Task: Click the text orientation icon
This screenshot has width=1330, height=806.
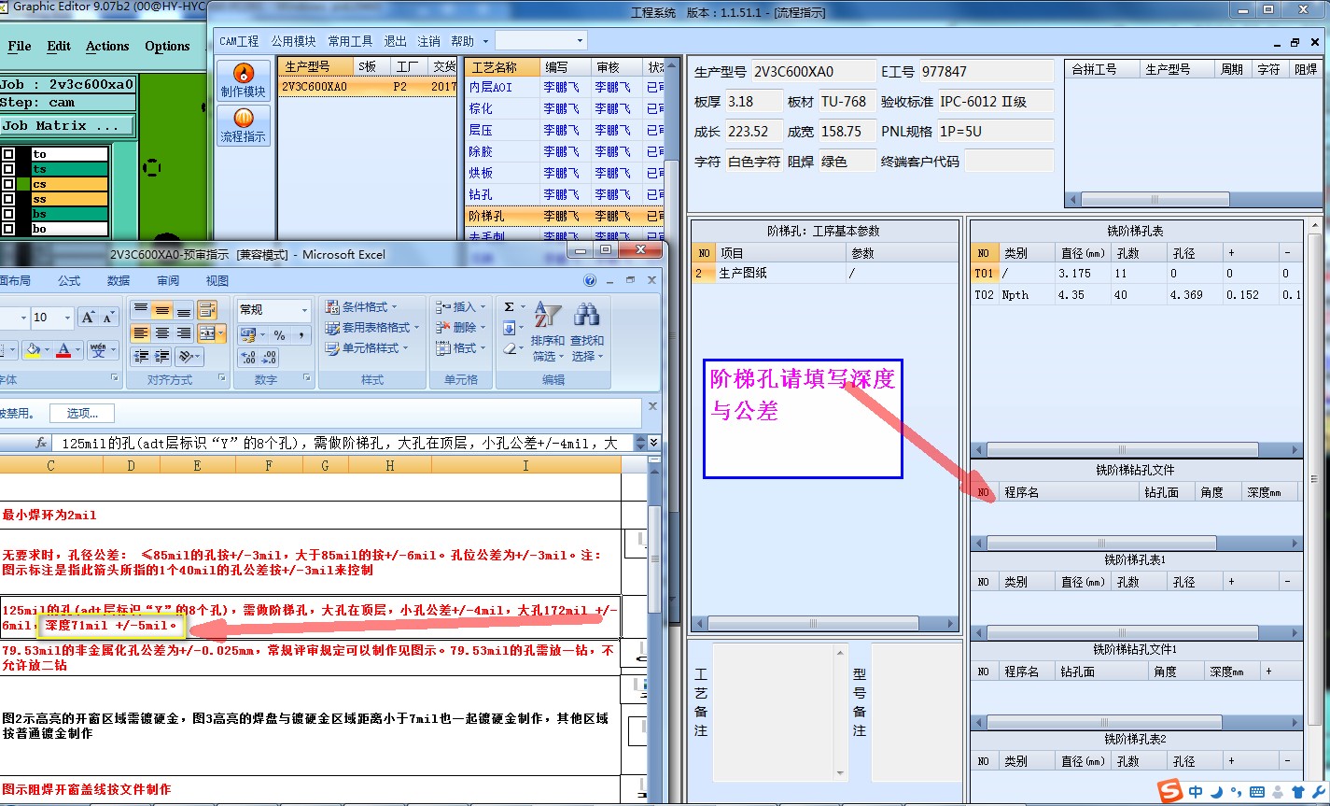Action: pos(188,357)
